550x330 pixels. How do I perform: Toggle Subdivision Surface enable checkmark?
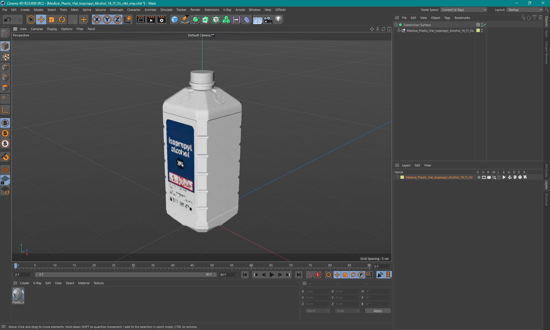point(485,25)
